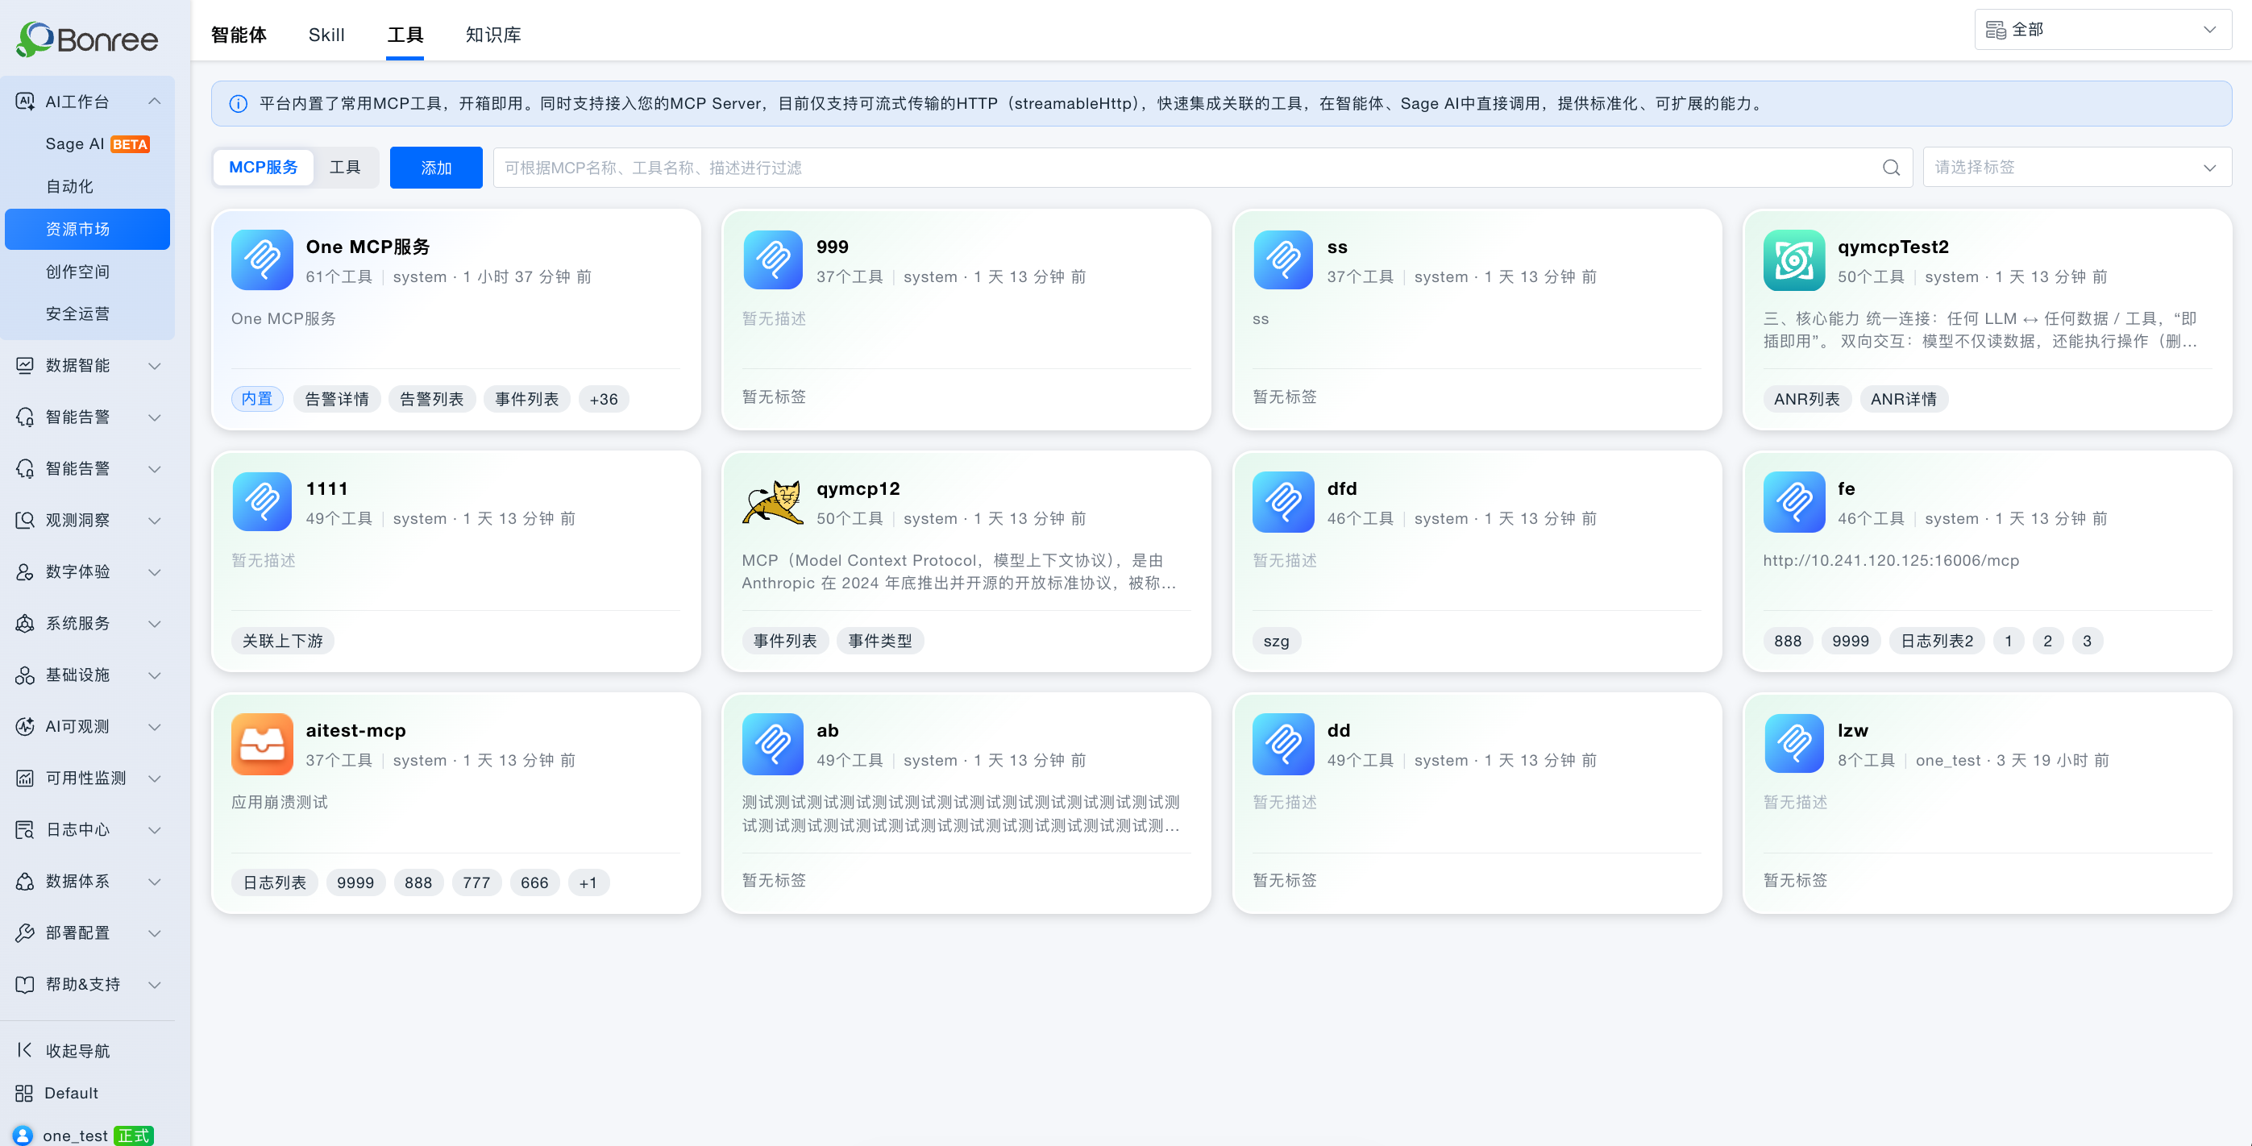This screenshot has width=2252, height=1146.
Task: Click the dfd service icon
Action: point(1283,502)
